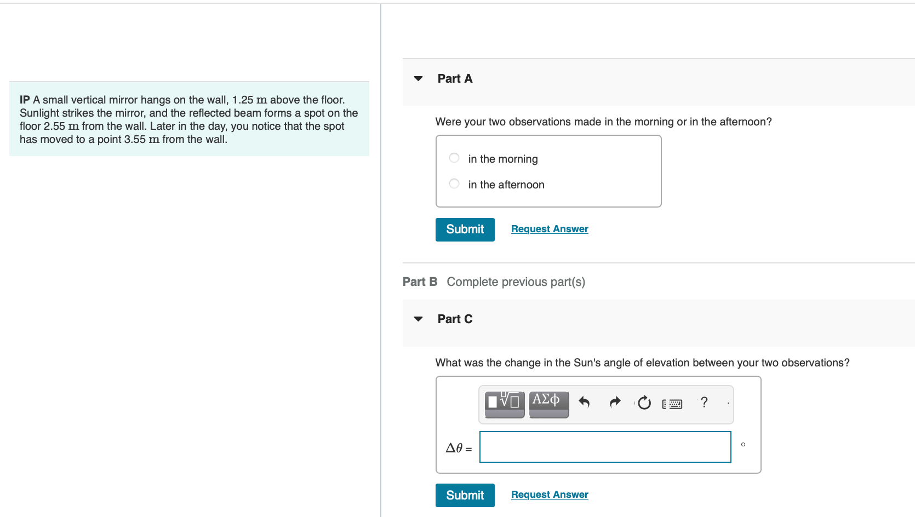The width and height of the screenshot is (915, 517).
Task: Request Answer link for Part A
Action: pos(550,229)
